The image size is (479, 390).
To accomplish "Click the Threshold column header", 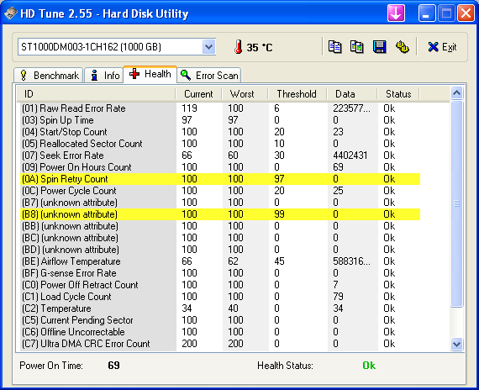I will (297, 94).
